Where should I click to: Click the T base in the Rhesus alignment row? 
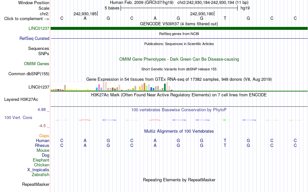[x=225, y=145]
